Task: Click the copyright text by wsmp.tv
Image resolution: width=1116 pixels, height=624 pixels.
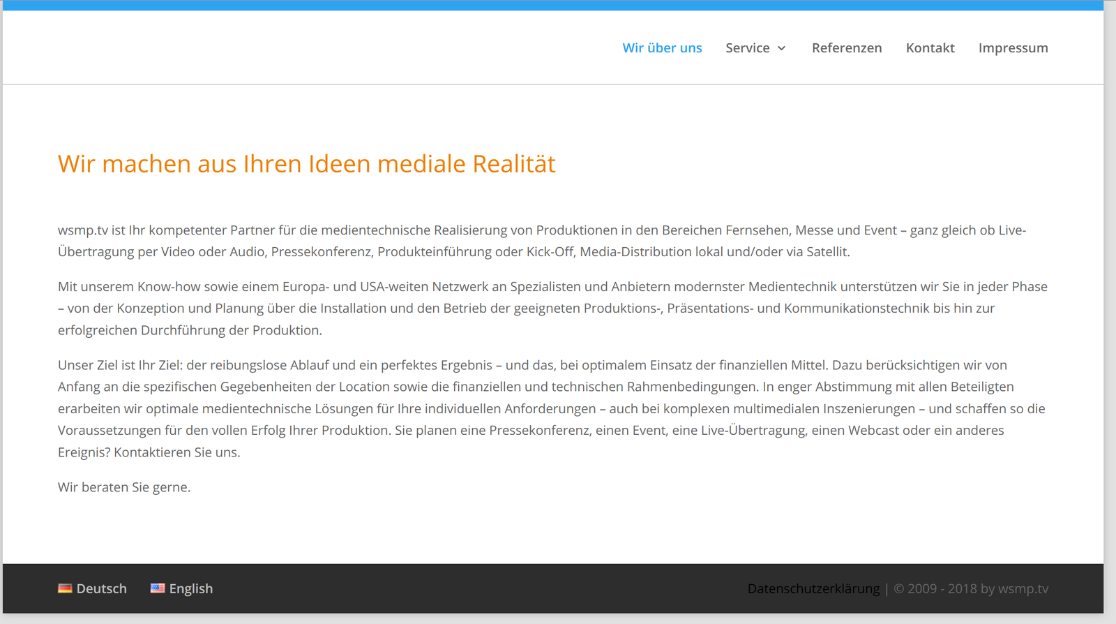Action: click(971, 588)
